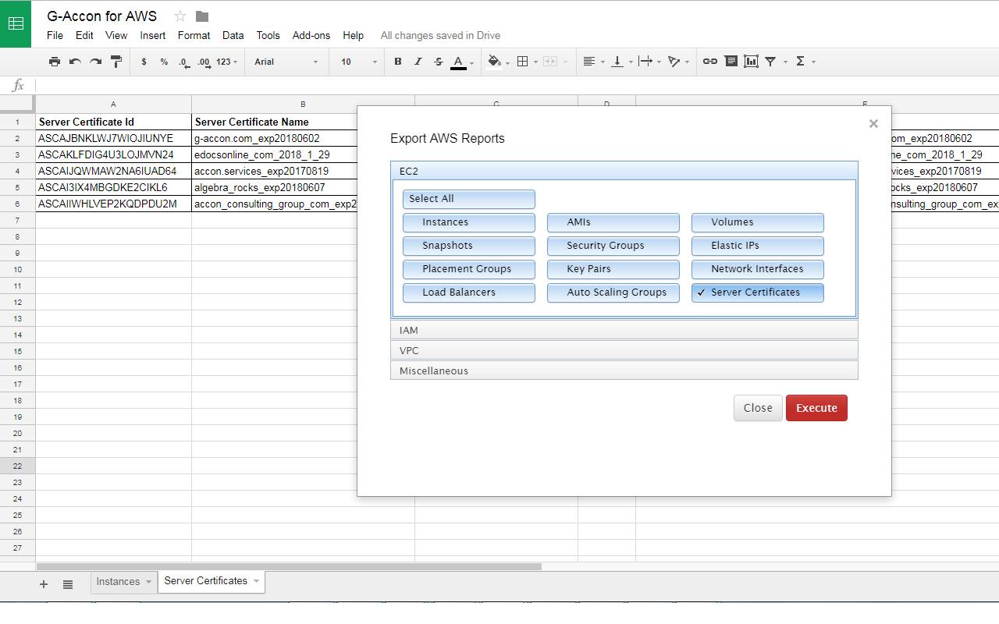Screen dimensions: 999x624
Task: Expand the VPC section
Action: click(x=624, y=350)
